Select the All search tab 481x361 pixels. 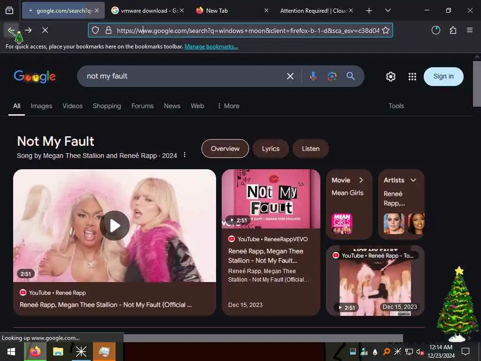[16, 106]
